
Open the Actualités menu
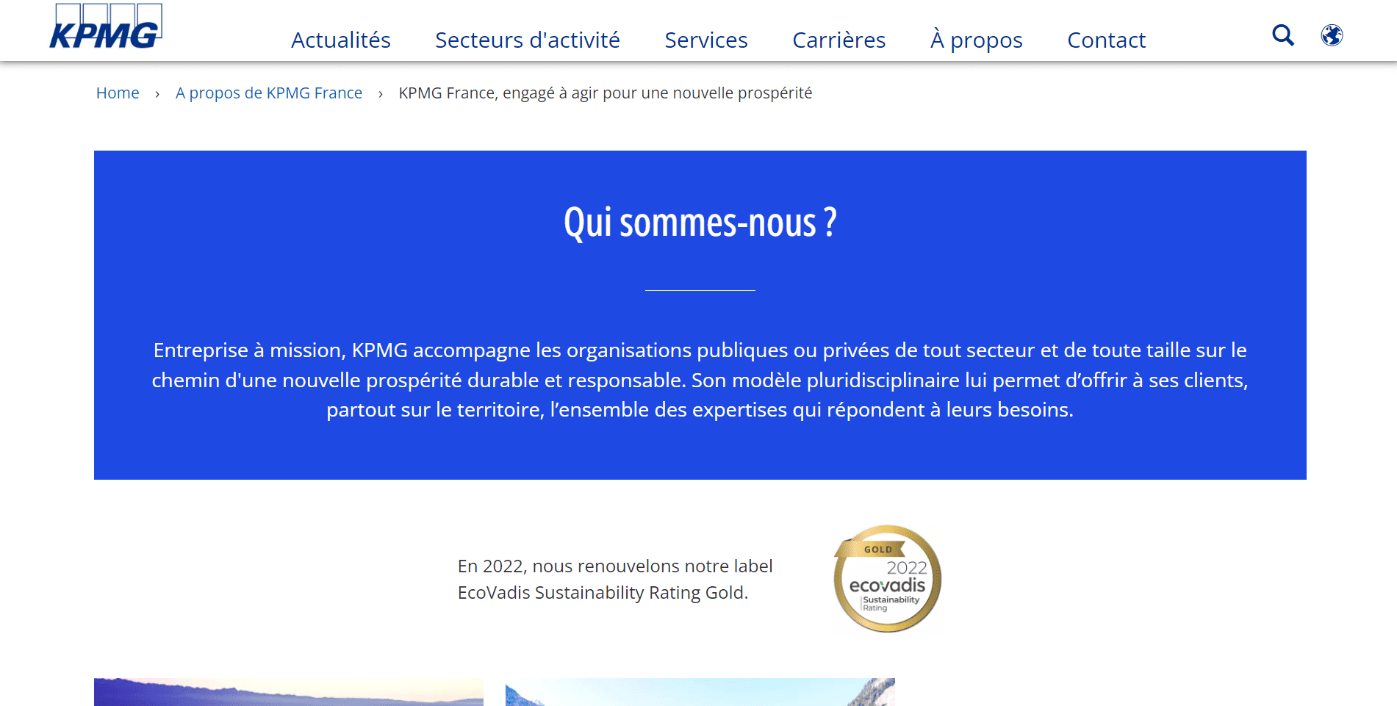click(341, 40)
